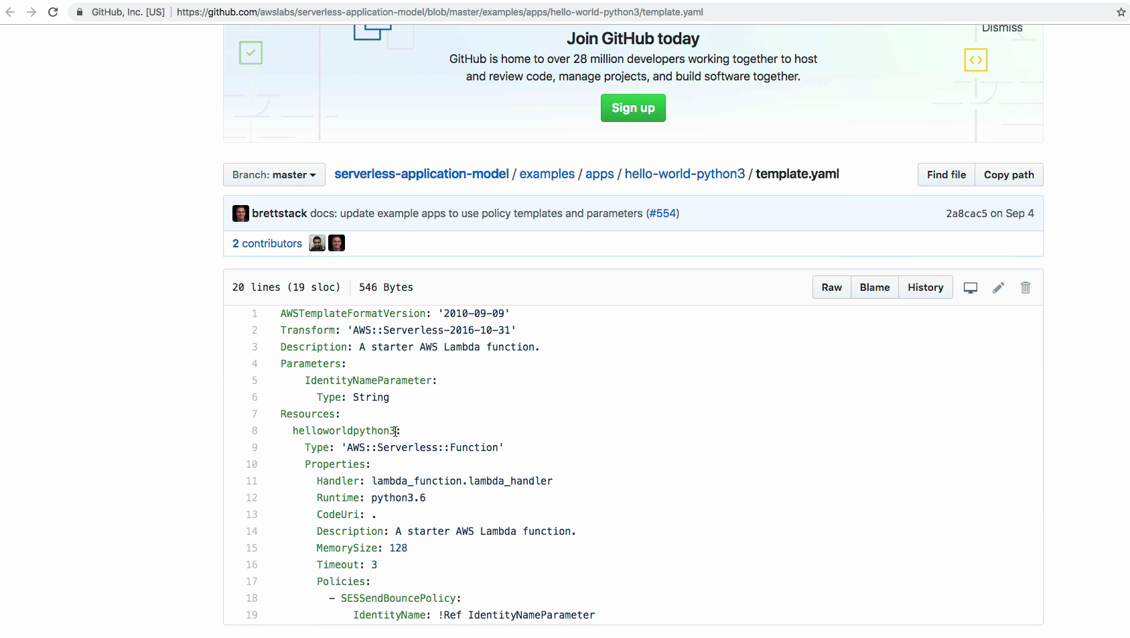This screenshot has height=638, width=1130.
Task: Click the first contributor avatar
Action: [x=317, y=243]
